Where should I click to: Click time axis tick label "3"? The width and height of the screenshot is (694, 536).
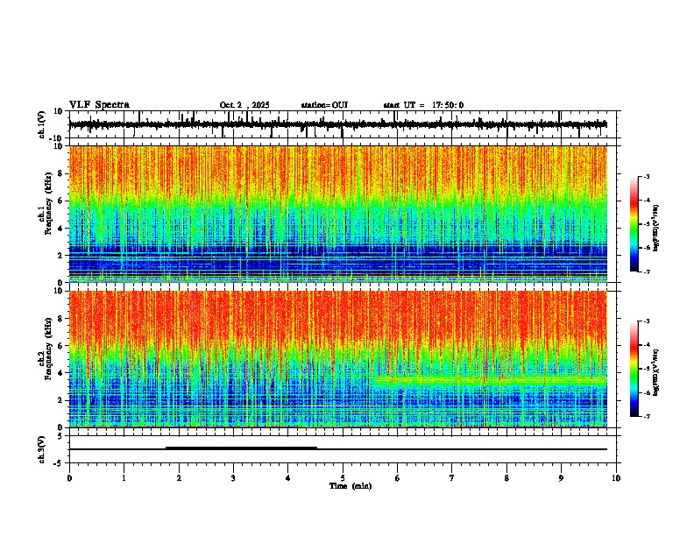233,478
